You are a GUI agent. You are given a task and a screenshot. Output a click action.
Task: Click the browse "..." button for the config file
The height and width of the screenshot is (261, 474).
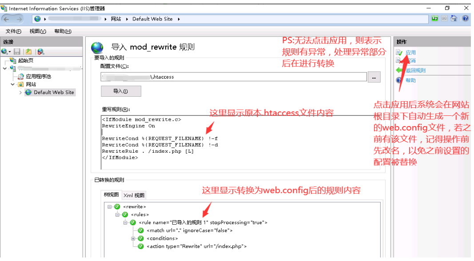pyautogui.click(x=374, y=77)
